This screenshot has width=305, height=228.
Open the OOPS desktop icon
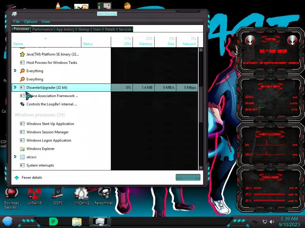(58, 196)
